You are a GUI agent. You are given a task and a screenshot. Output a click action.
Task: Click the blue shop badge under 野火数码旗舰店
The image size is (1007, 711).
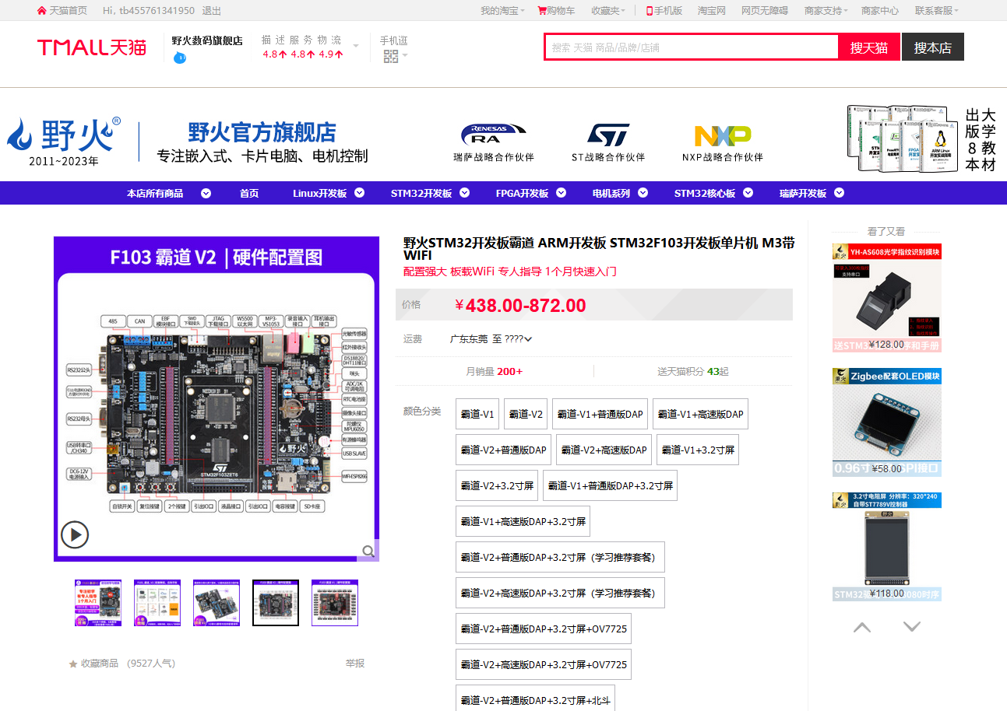coord(180,58)
